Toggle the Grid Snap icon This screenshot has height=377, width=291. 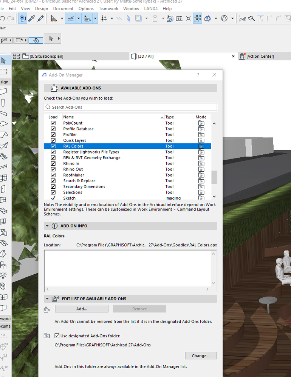104,18
